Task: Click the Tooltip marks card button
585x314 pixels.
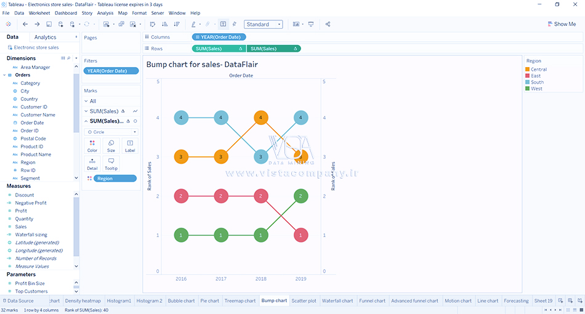Action: (111, 164)
